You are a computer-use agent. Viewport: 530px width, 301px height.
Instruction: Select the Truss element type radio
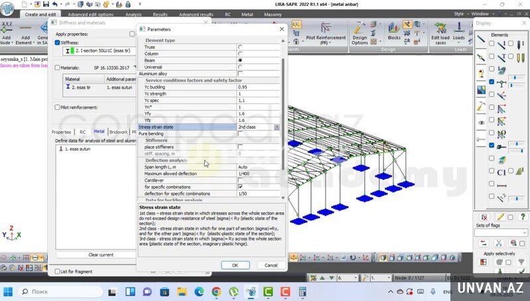pos(240,47)
